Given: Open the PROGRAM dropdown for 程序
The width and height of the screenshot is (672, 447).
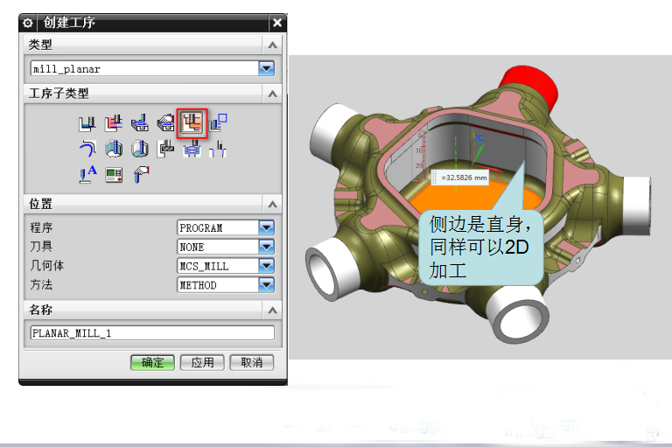Looking at the screenshot, I should pos(266,227).
